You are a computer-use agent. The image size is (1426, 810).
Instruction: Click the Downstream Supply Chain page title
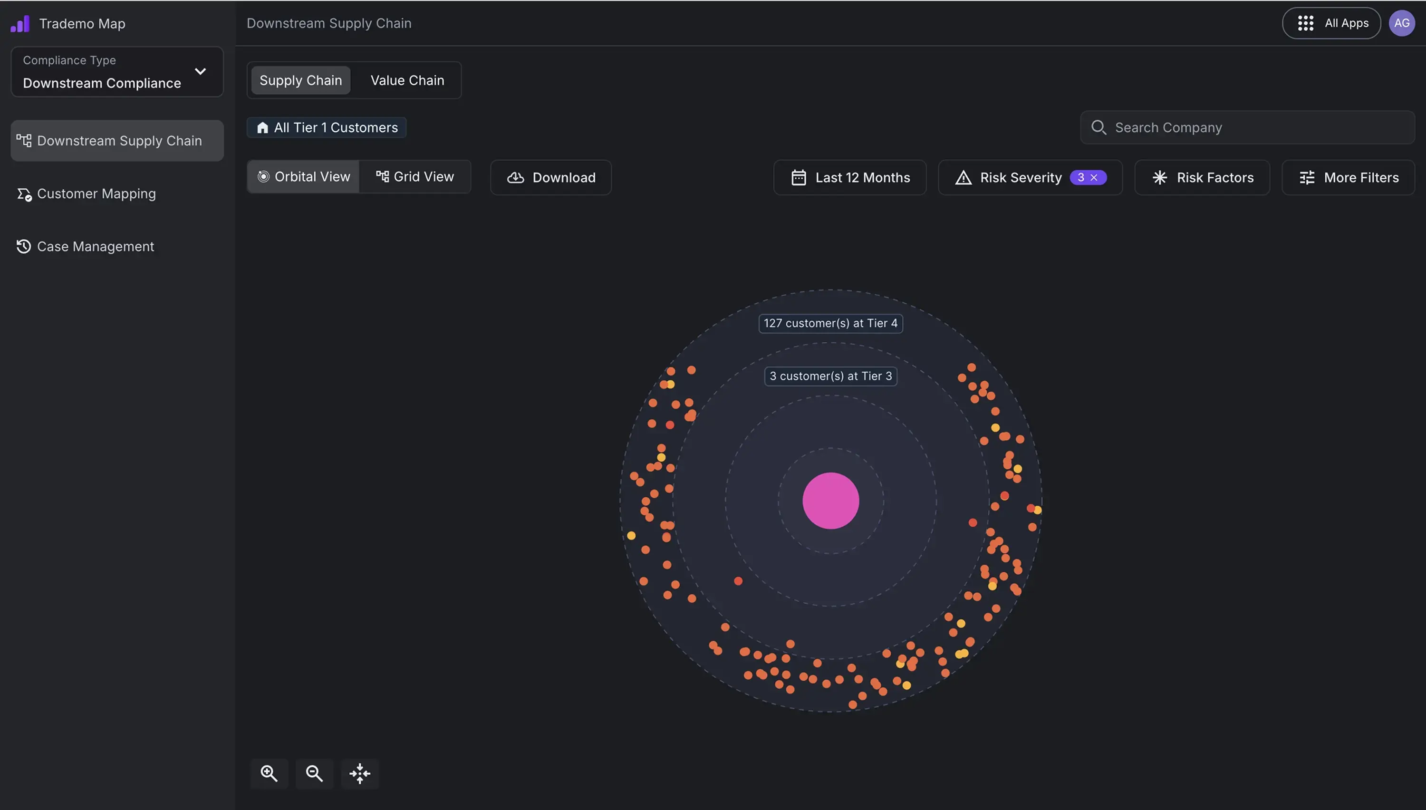coord(329,23)
